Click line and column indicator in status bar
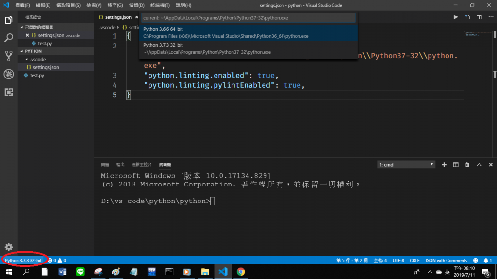 (x=352, y=260)
